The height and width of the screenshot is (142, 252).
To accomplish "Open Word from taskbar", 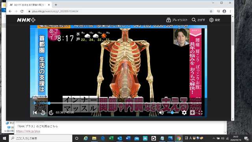I will pos(128,138).
